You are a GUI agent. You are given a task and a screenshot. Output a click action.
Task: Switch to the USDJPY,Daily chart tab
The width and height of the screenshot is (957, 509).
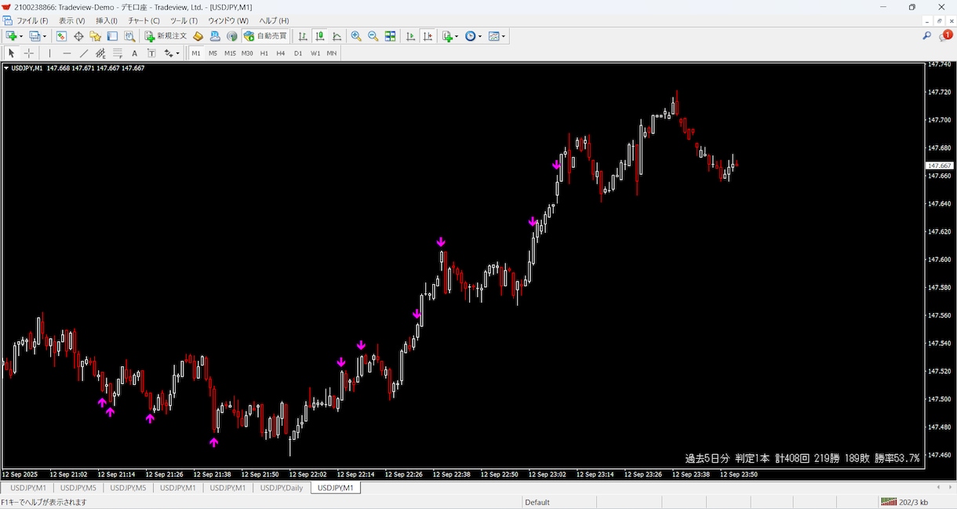282,488
